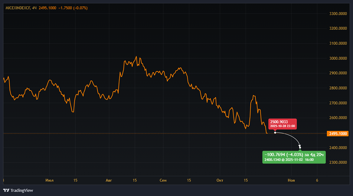Click the Авг label on time axis
This screenshot has width=353, height=196.
[x=109, y=180]
